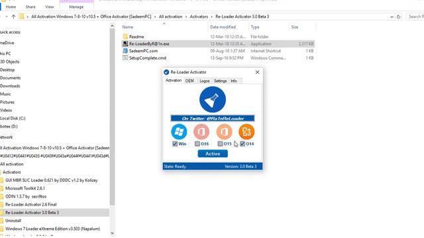Click the orange O14 Office icon
Image resolution: width=424 pixels, height=238 pixels.
coord(246,132)
